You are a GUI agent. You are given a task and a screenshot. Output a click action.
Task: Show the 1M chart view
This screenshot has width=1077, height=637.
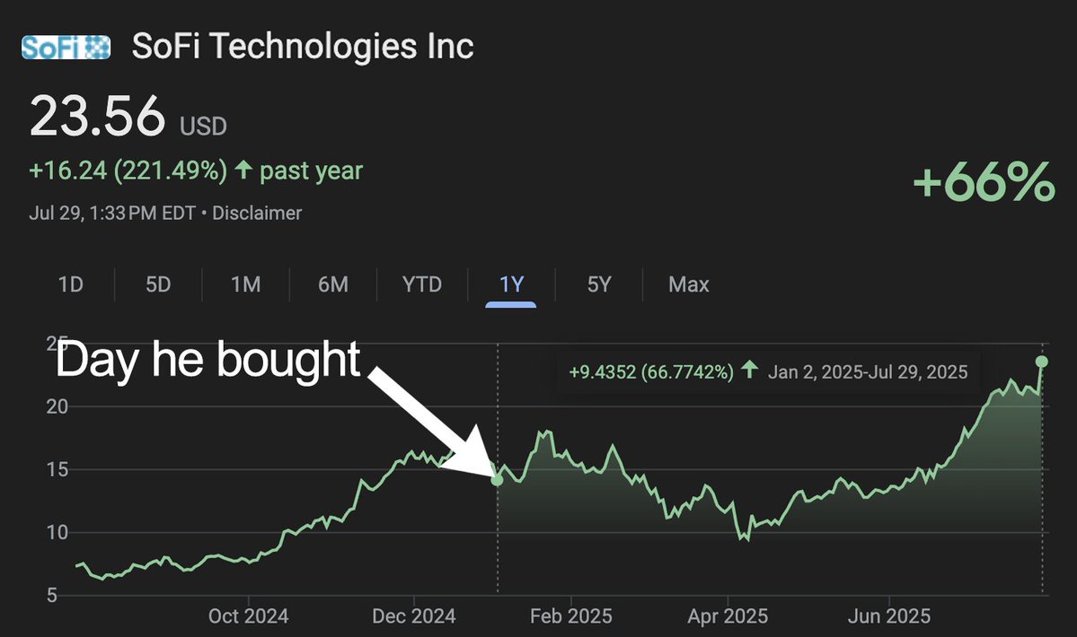[x=245, y=285]
